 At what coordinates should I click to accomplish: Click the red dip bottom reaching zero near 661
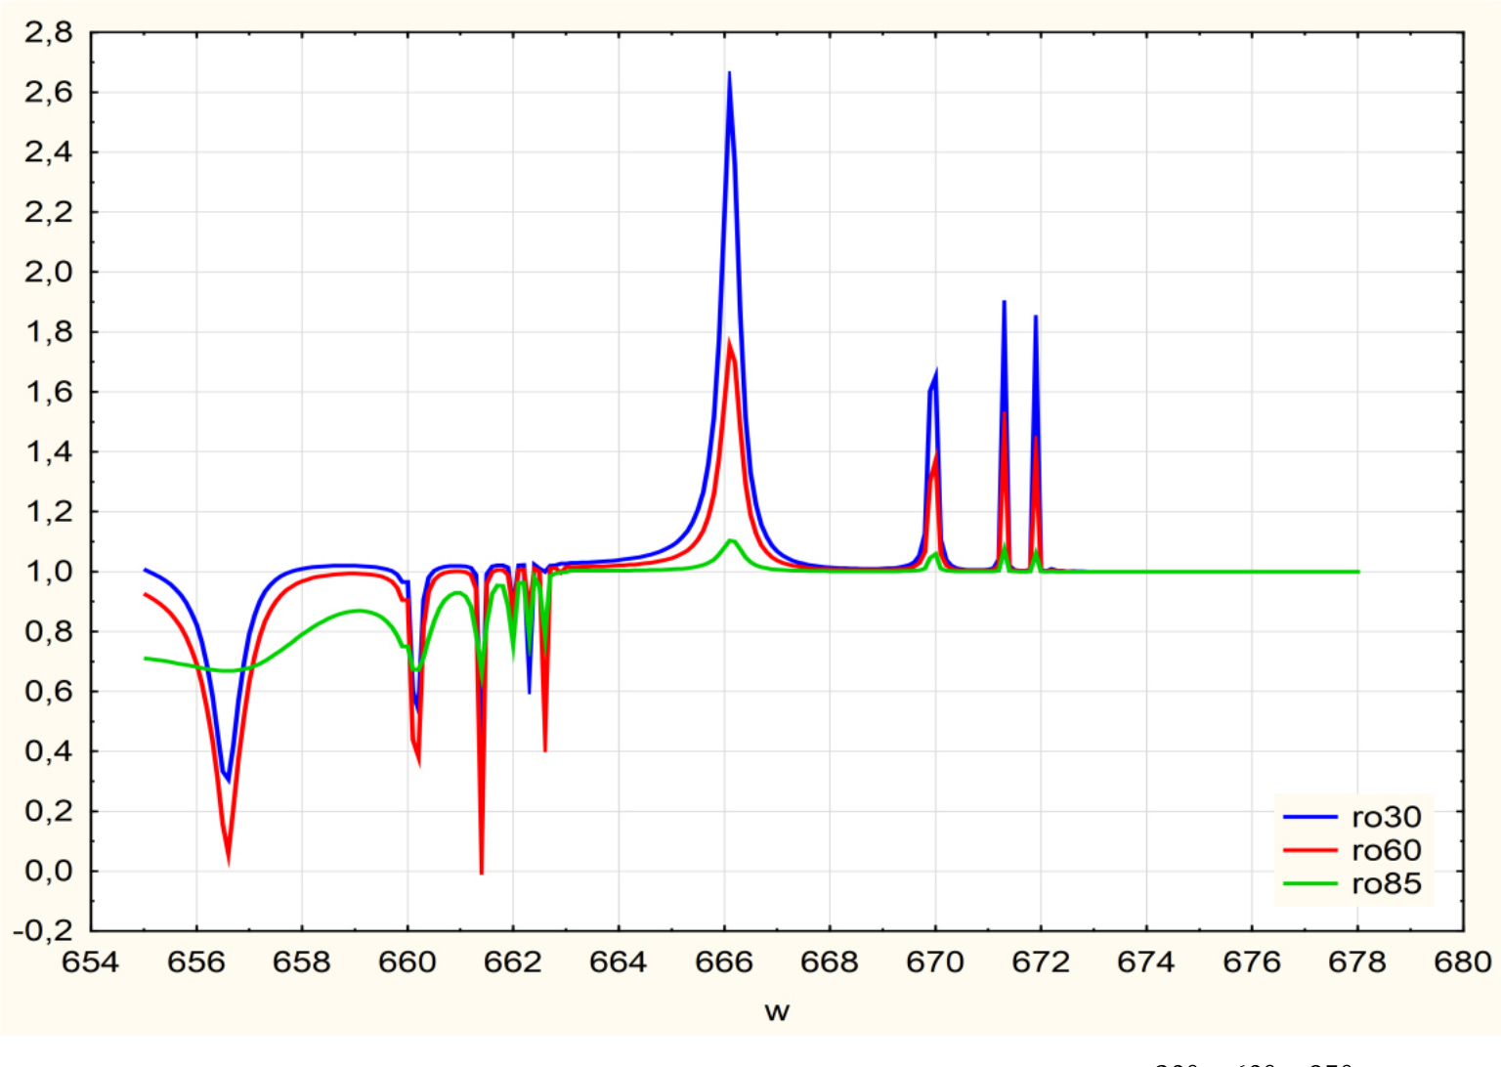(482, 872)
